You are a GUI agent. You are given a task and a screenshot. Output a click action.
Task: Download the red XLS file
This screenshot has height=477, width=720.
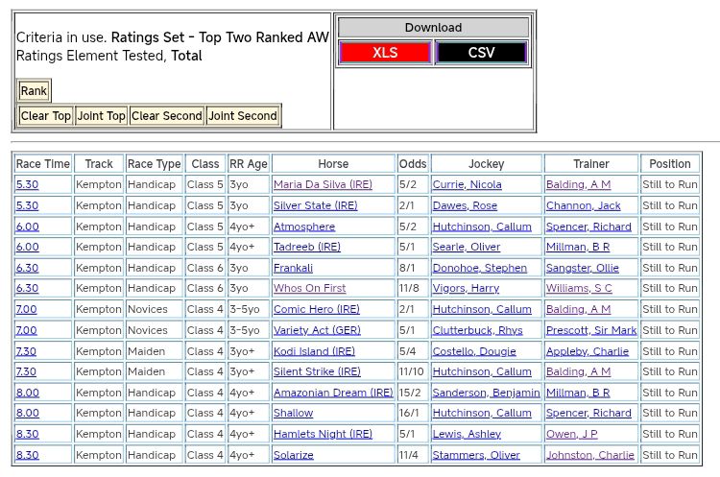coord(385,53)
